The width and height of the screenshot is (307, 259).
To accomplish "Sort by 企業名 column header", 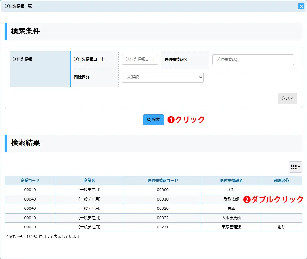I will 89,181.
